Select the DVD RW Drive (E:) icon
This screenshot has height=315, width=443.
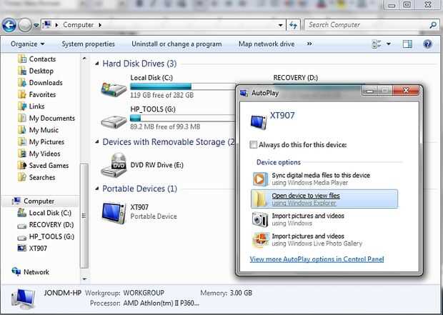(x=114, y=165)
